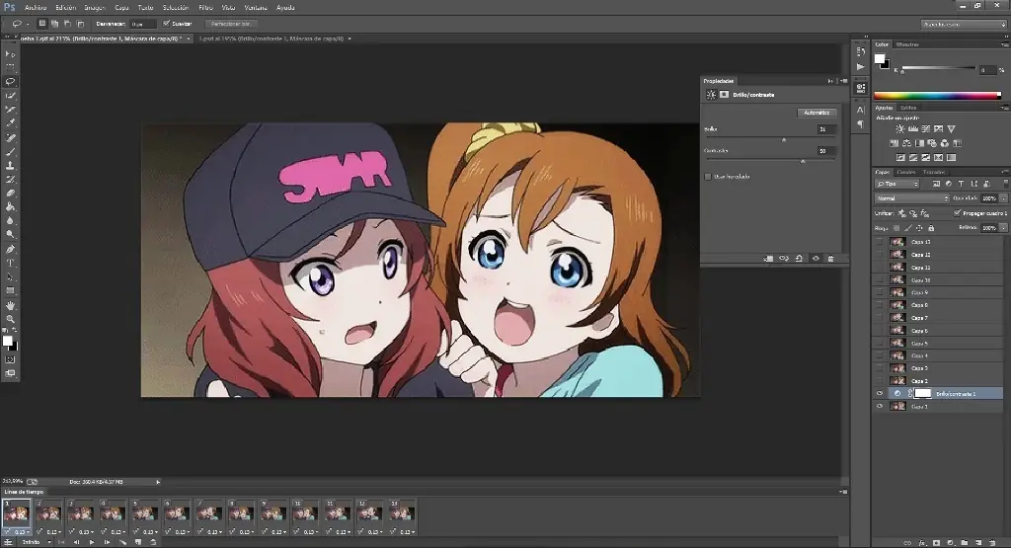Click the trash icon in Propiedades panel

coord(830,259)
